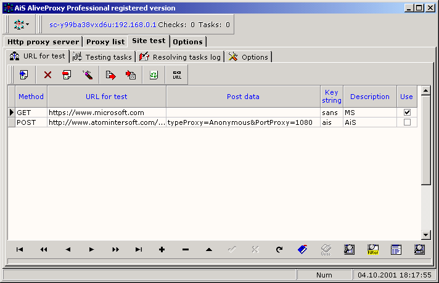
Task: Click the add new URL toolbar icon
Action: pos(24,75)
